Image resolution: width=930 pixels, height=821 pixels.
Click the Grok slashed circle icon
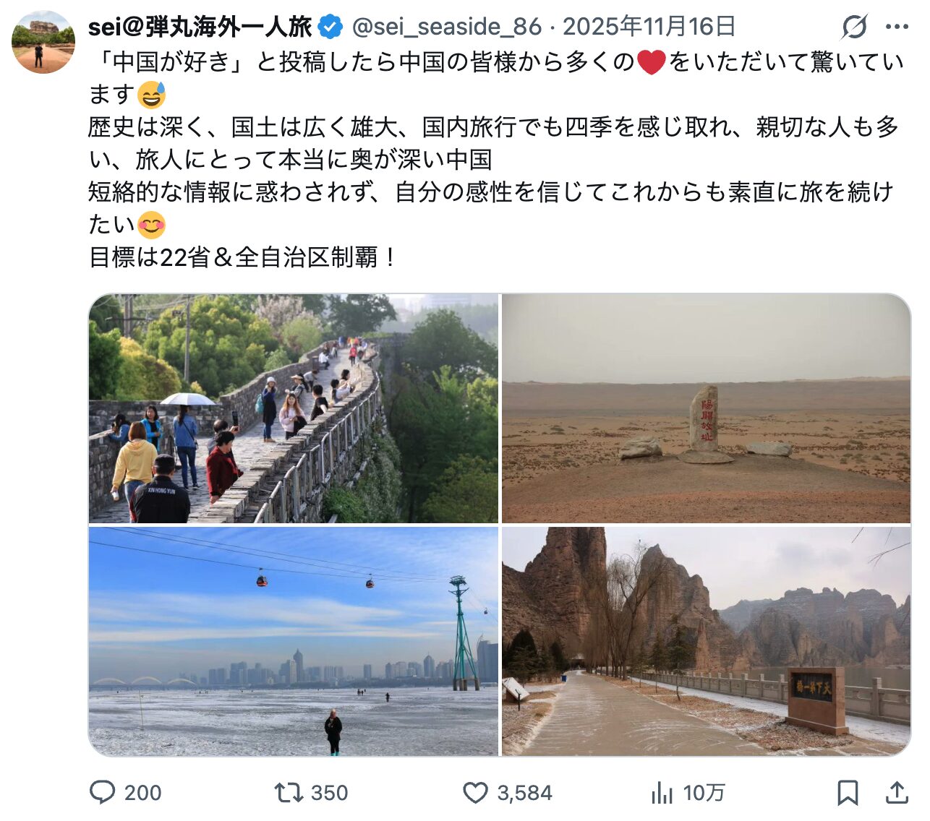(854, 27)
